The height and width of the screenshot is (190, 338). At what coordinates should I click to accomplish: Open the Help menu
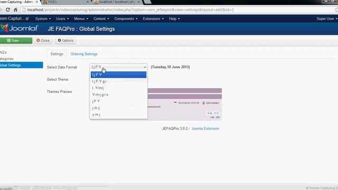[x=174, y=19]
